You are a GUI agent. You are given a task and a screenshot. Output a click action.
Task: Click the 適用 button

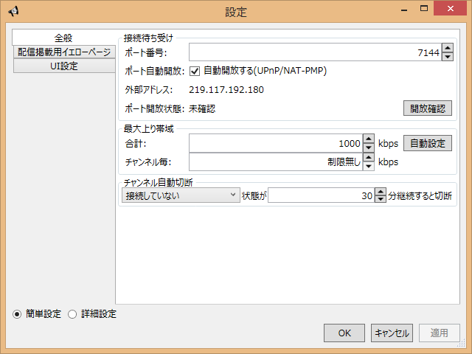tap(440, 333)
